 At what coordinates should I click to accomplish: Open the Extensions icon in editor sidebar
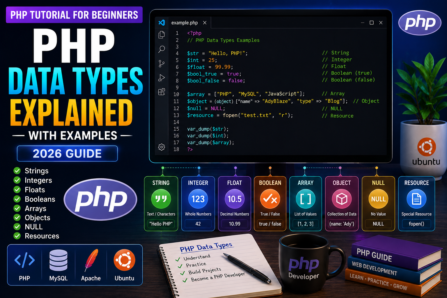coord(162,92)
